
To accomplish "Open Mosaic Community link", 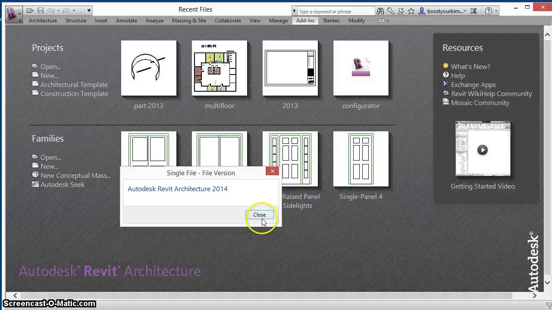I will (480, 102).
